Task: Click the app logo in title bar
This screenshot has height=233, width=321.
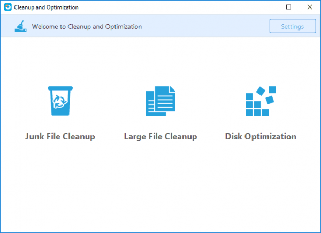Action: pos(7,7)
